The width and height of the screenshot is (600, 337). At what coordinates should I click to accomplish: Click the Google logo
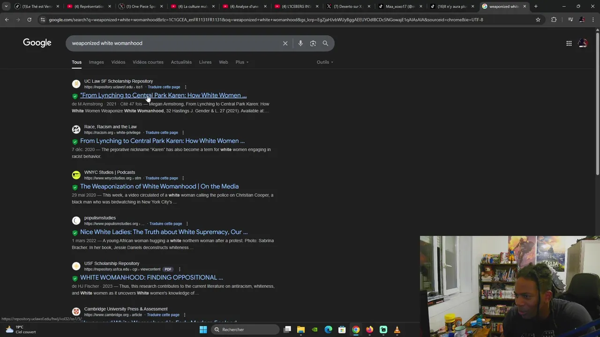tap(37, 43)
